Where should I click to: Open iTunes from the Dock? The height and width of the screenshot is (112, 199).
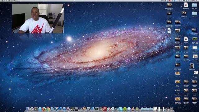[x=64, y=109]
